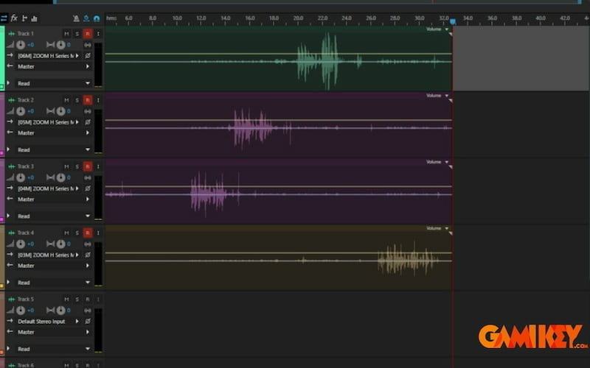This screenshot has width=590, height=368.
Task: Click Track 1 volume ramp icon
Action: click(10, 45)
